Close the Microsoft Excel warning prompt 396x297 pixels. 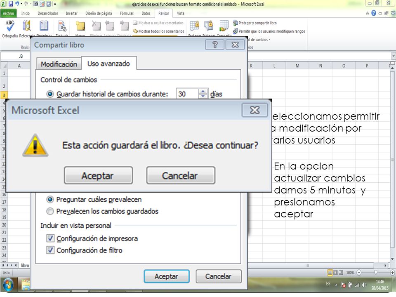click(255, 110)
